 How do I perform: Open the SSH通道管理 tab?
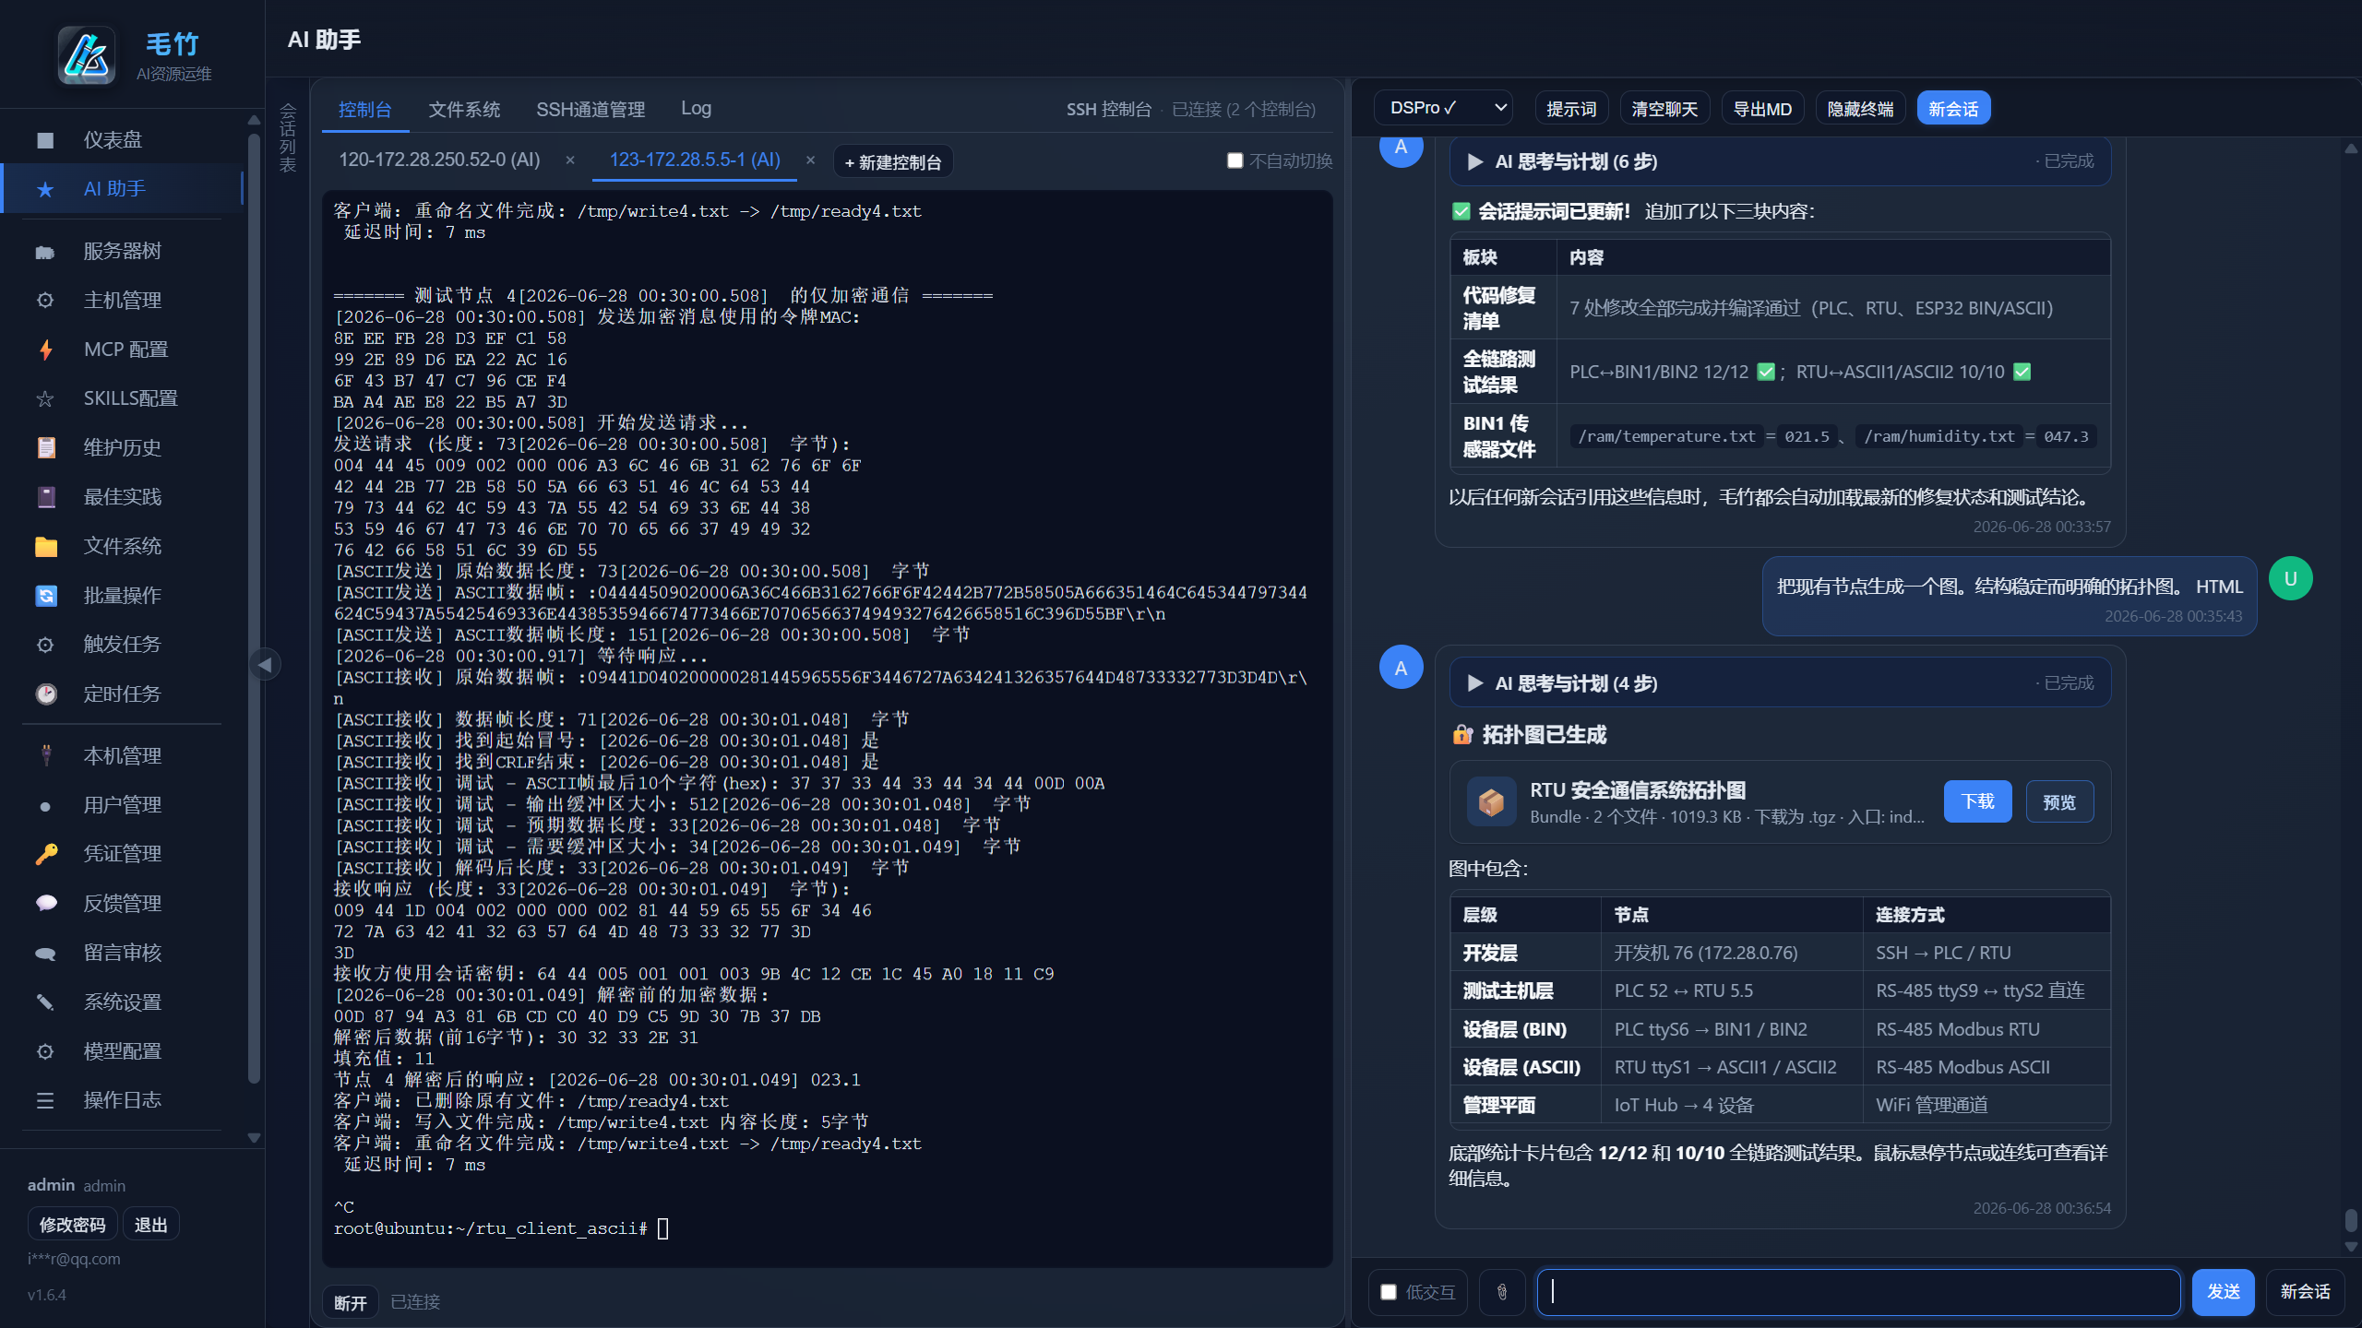pyautogui.click(x=590, y=110)
